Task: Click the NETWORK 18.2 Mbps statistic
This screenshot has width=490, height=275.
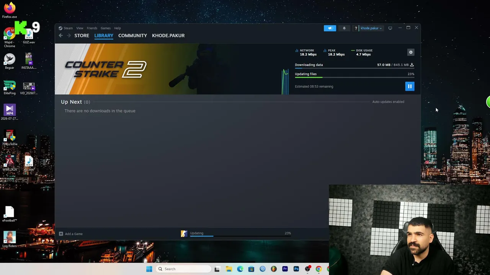Action: click(x=306, y=52)
